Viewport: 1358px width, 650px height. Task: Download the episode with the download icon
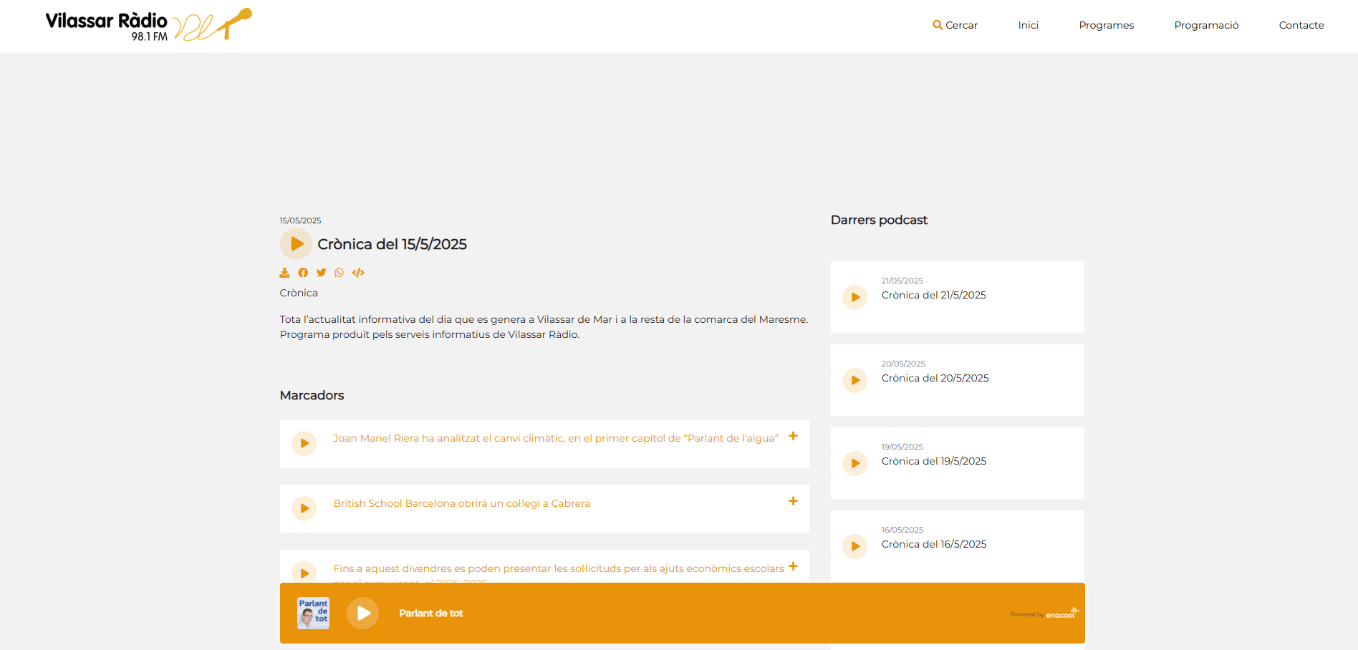[284, 273]
